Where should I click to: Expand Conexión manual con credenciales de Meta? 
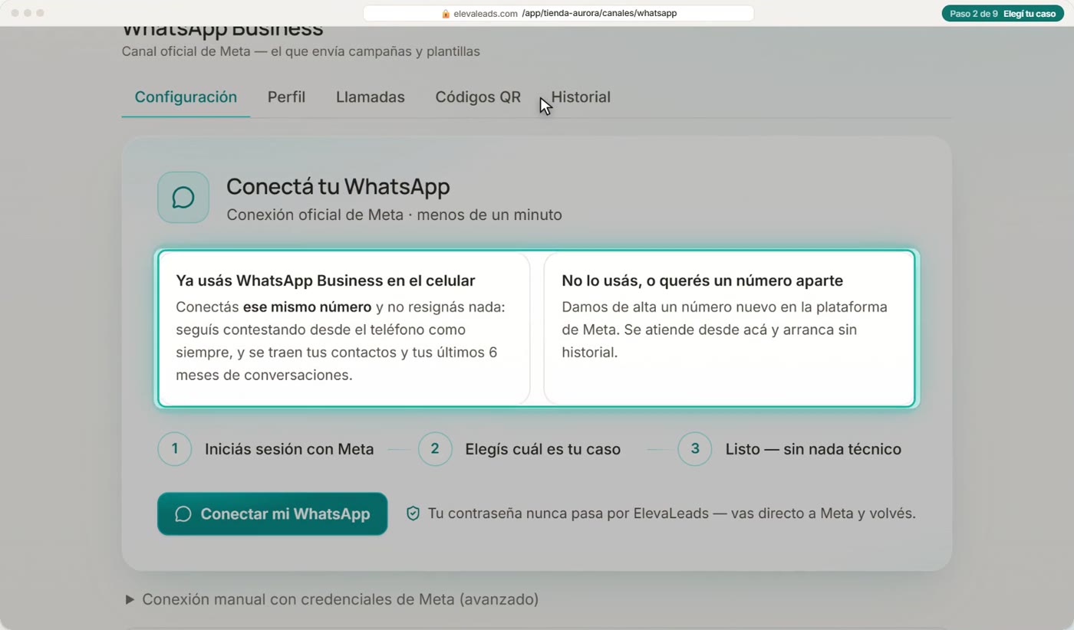pyautogui.click(x=332, y=599)
